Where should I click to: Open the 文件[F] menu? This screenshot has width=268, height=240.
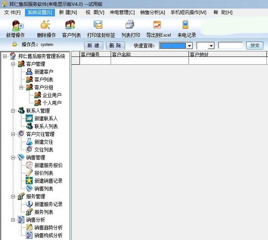tap(12, 13)
